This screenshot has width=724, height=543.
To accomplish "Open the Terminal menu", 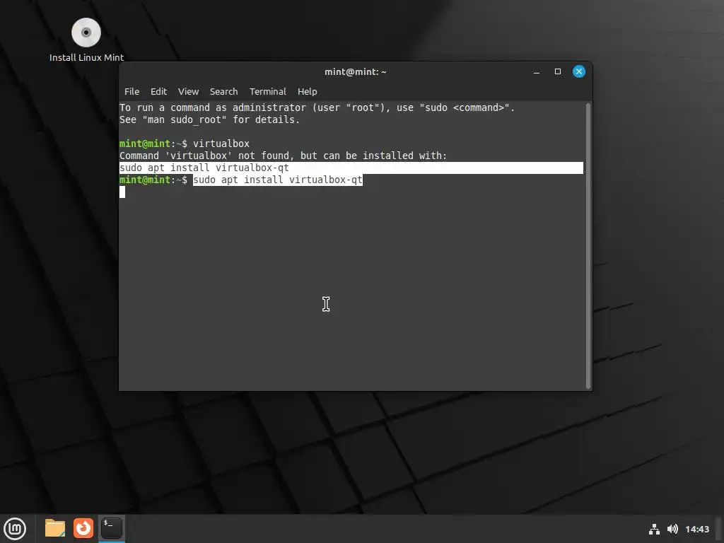I will [x=268, y=91].
